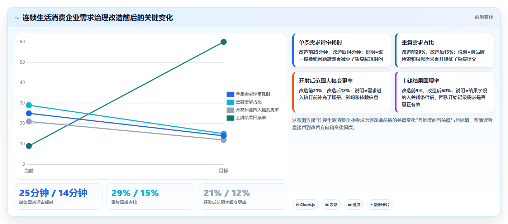Image resolution: width=508 pixels, height=224 pixels.
Task: Click the 前后变化 label in header
Action: click(484, 17)
